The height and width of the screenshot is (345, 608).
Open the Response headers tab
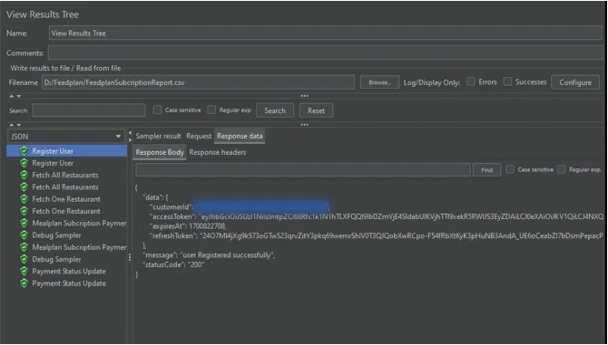[x=218, y=152]
